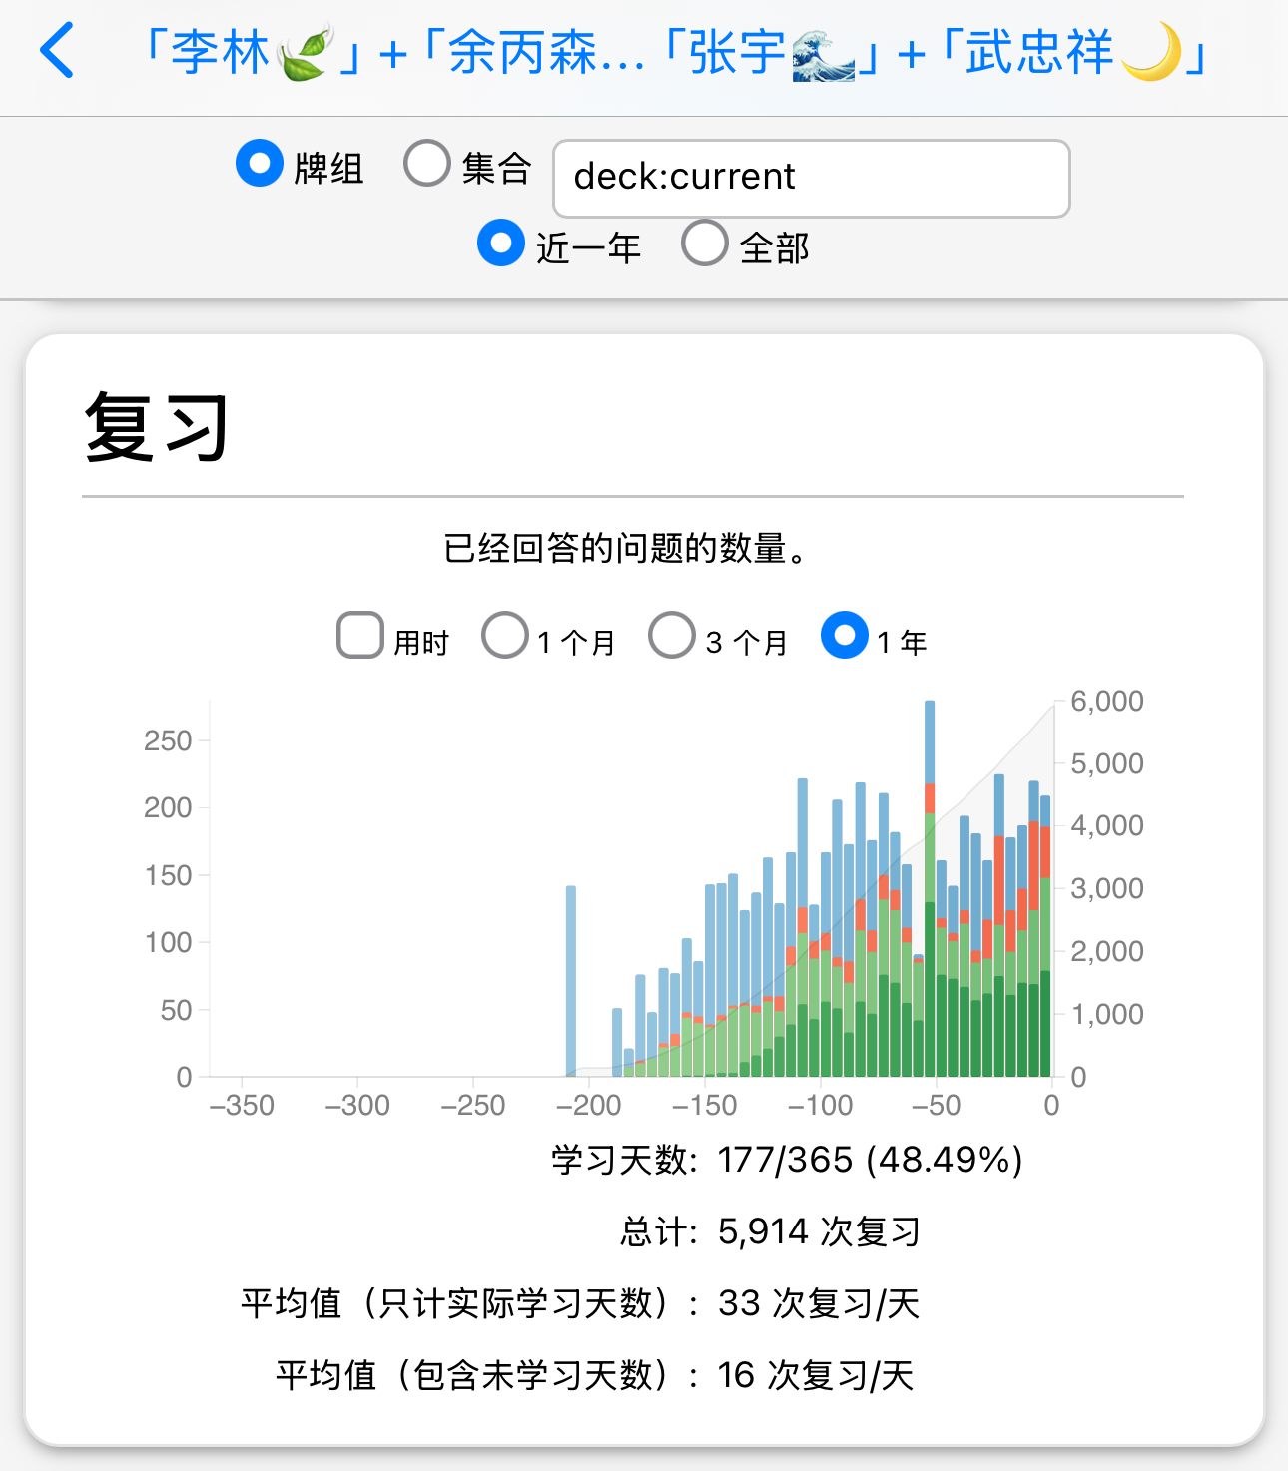Enable the 用时 checkbox
The image size is (1288, 1471).
[360, 636]
